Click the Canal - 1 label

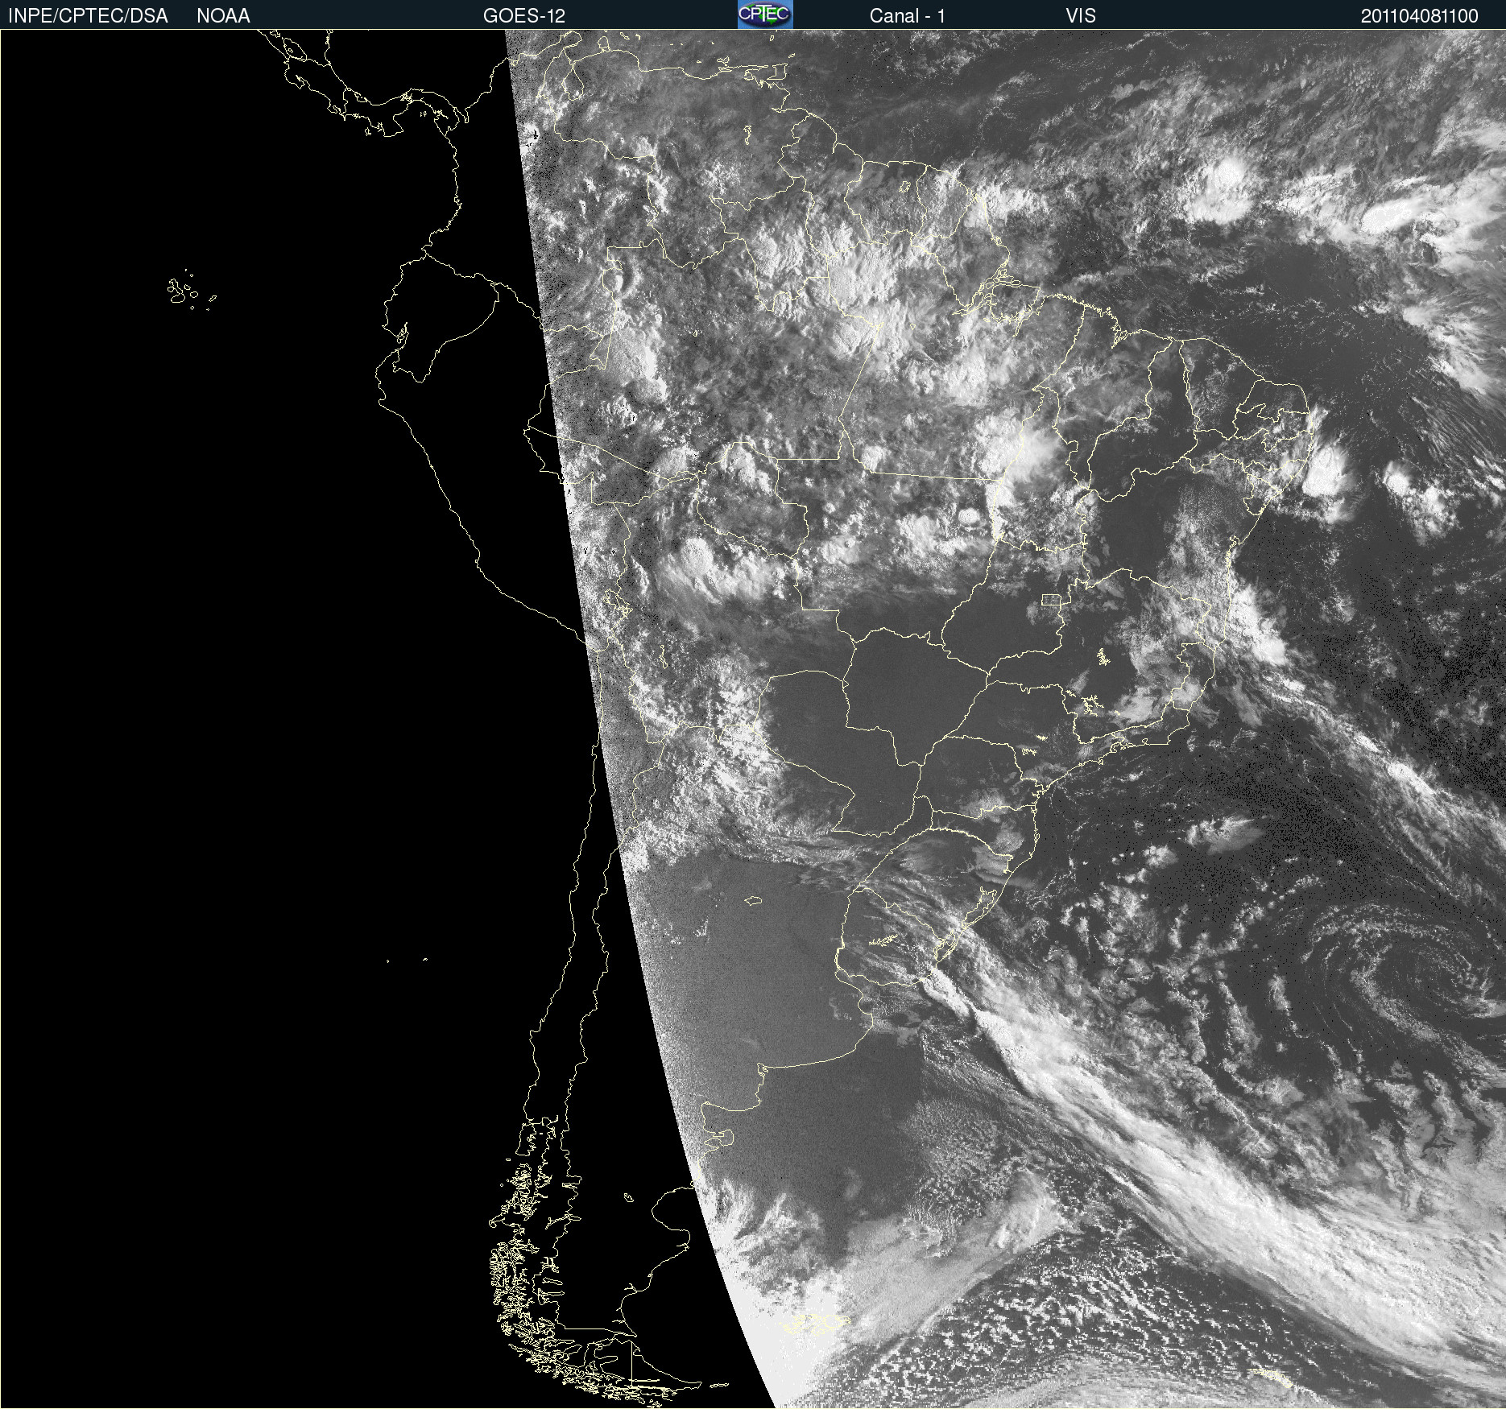907,16
